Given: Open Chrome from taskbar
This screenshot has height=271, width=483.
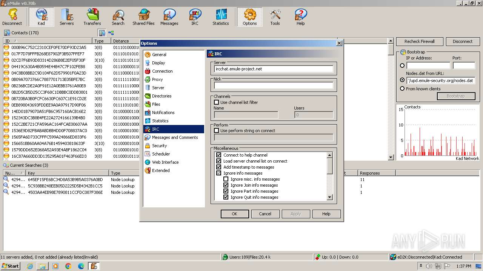Looking at the screenshot, I should [x=68, y=266].
